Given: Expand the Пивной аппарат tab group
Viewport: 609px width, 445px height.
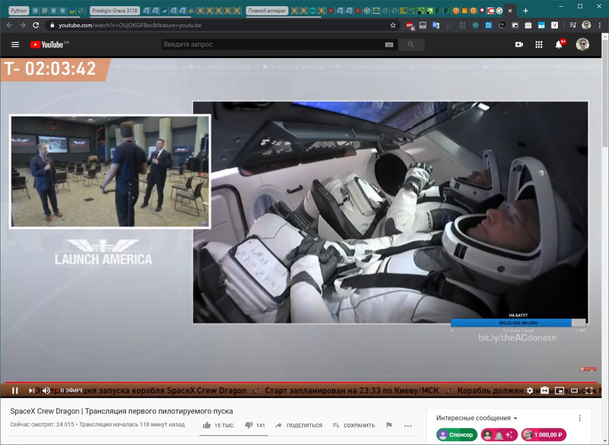Looking at the screenshot, I should pyautogui.click(x=267, y=10).
